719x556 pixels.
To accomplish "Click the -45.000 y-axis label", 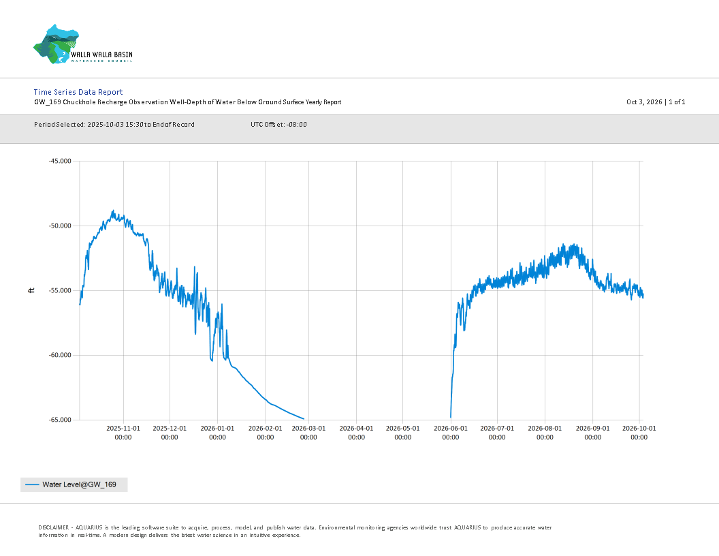I will click(60, 161).
